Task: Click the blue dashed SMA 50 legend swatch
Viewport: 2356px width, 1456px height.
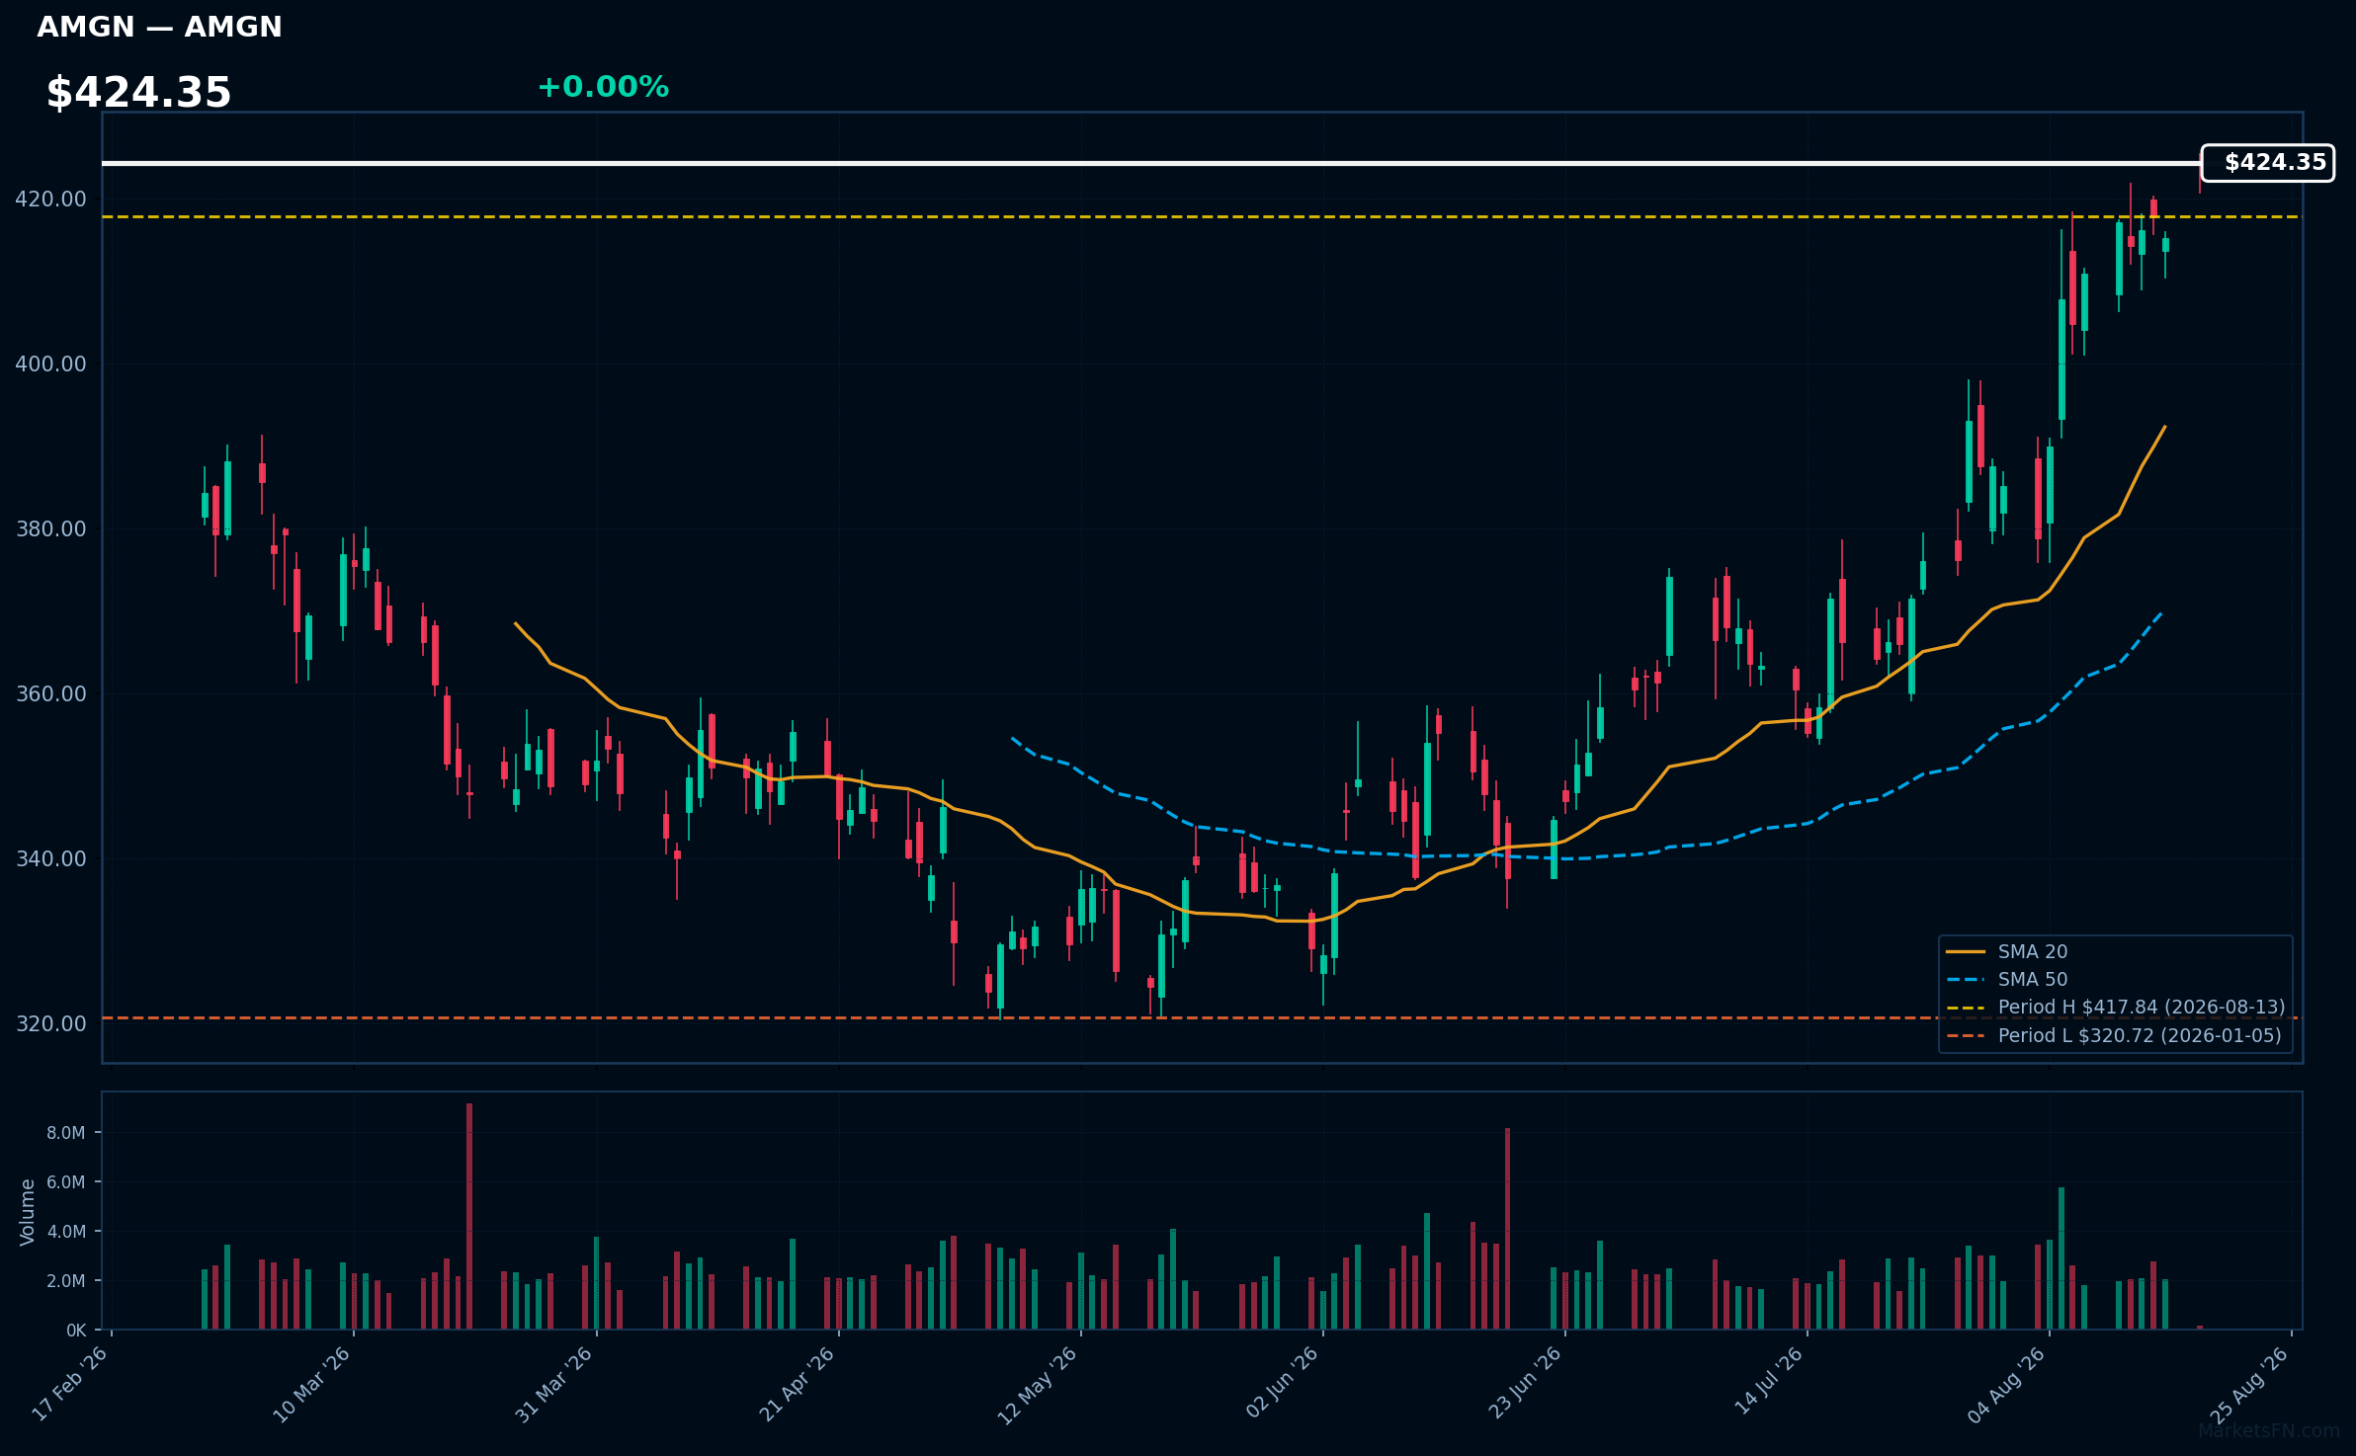Action: 1966,980
